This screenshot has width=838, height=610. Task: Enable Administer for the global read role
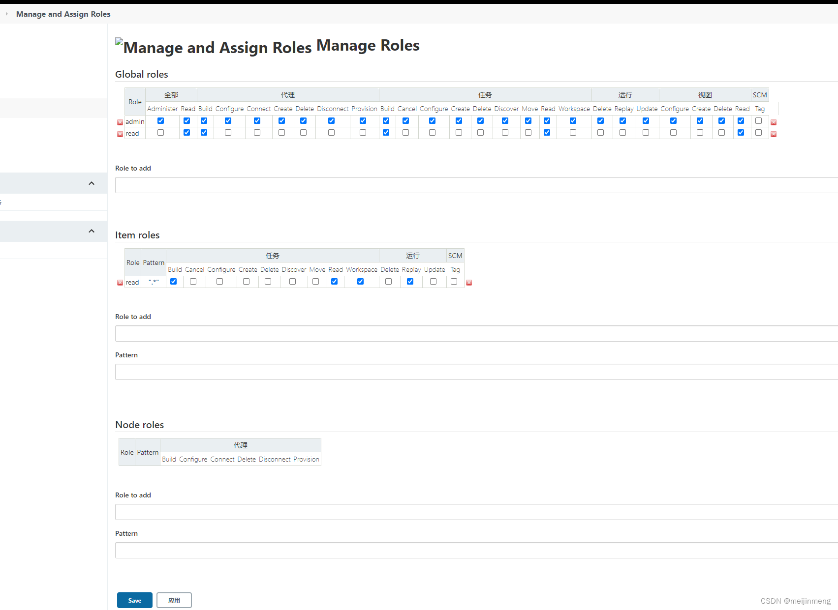pos(160,132)
